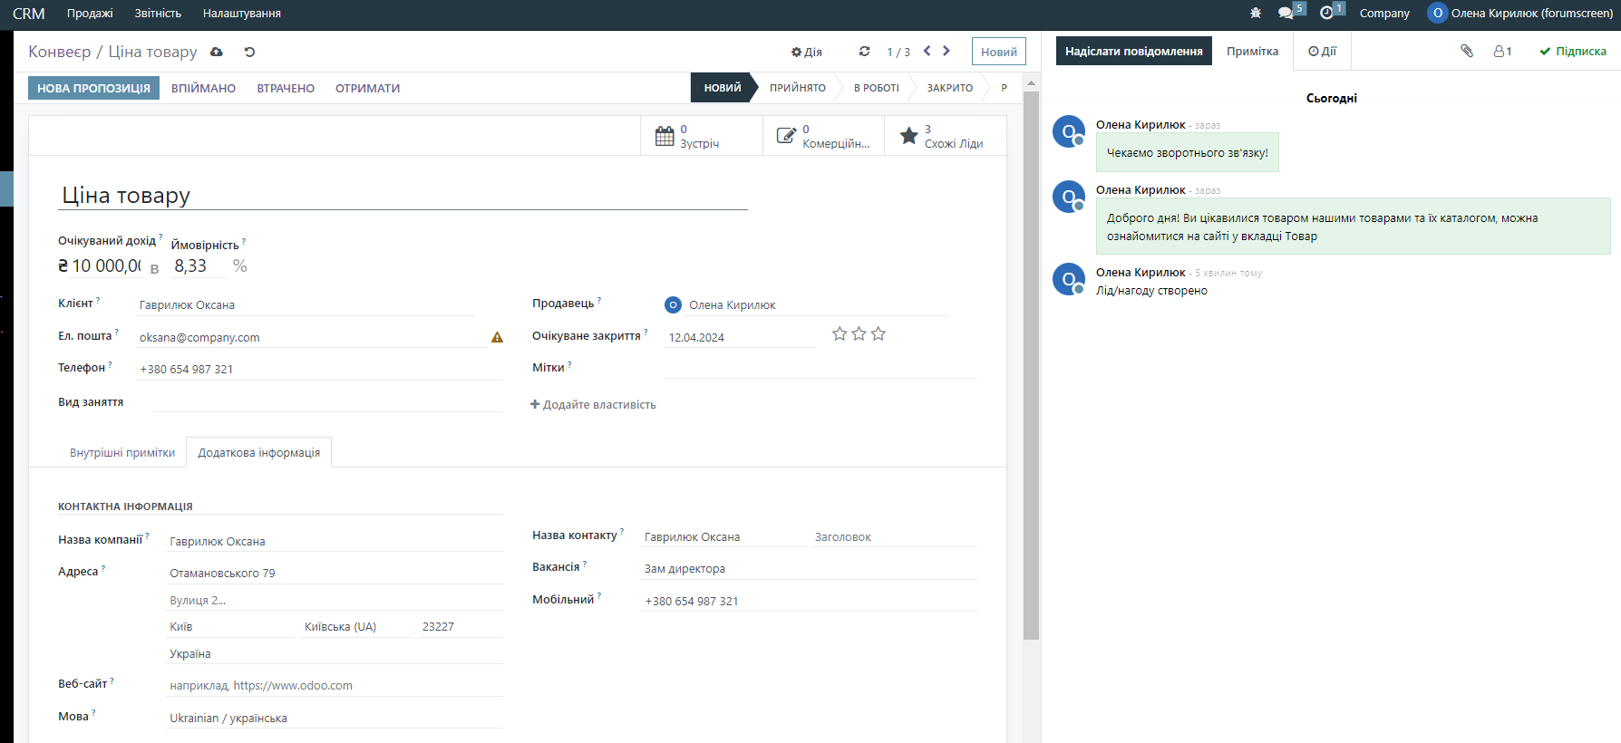Select the В роботі pipeline stage

click(876, 88)
